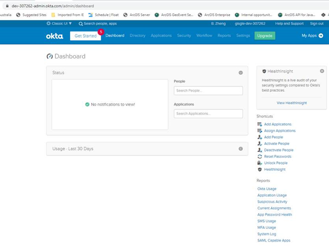Click the Unlock People lock icon
The image size is (329, 252).
(x=259, y=163)
